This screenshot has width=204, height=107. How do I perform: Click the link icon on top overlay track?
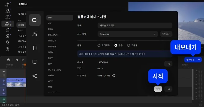point(4,75)
